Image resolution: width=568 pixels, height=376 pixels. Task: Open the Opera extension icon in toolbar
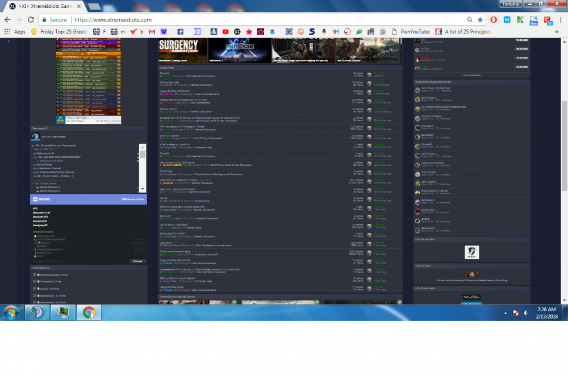coord(494,19)
